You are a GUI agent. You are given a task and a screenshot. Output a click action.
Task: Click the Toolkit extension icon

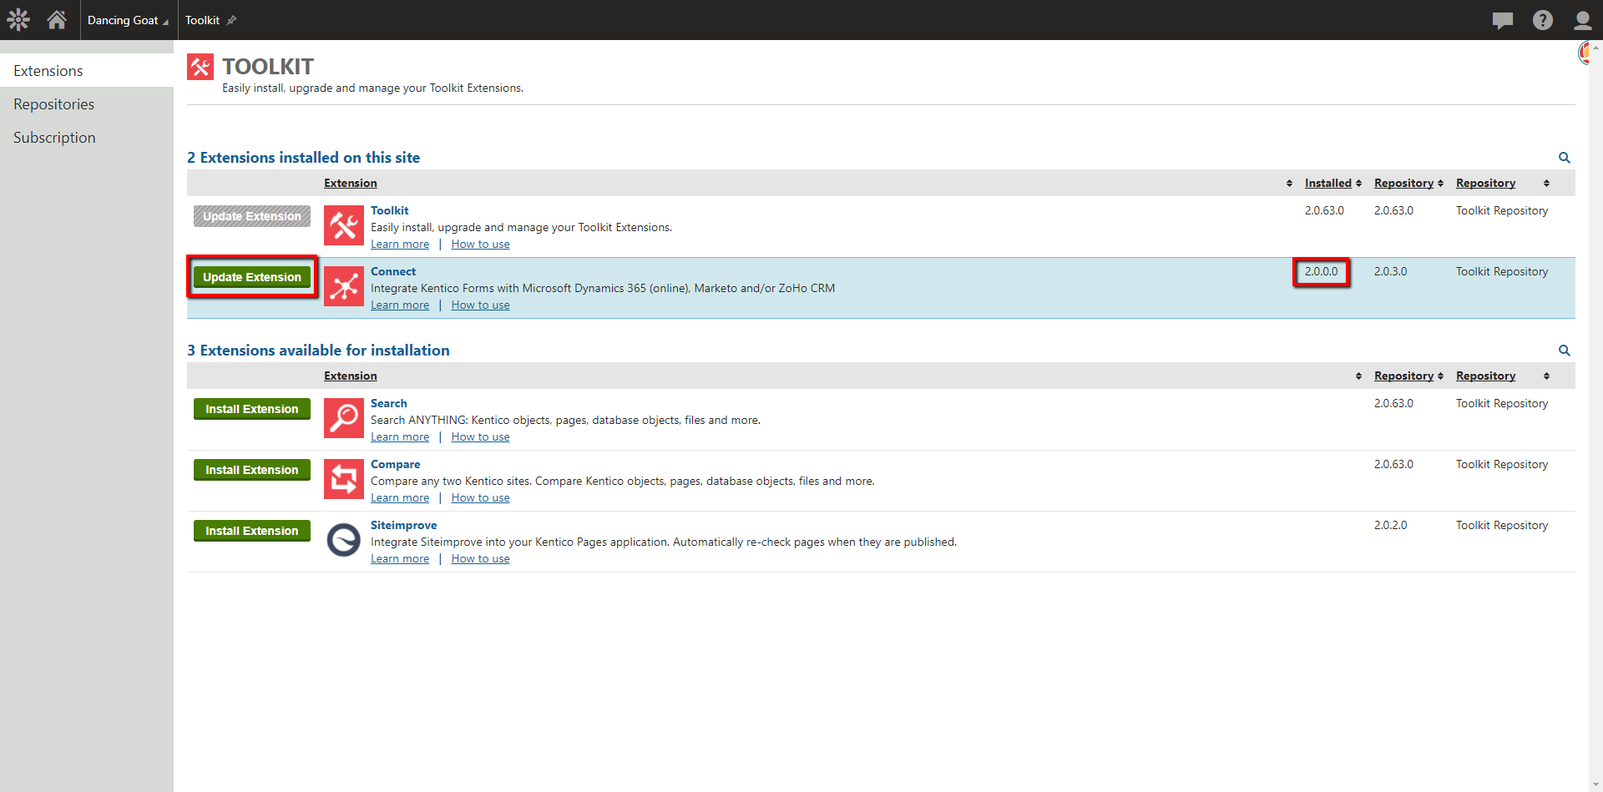pyautogui.click(x=344, y=225)
